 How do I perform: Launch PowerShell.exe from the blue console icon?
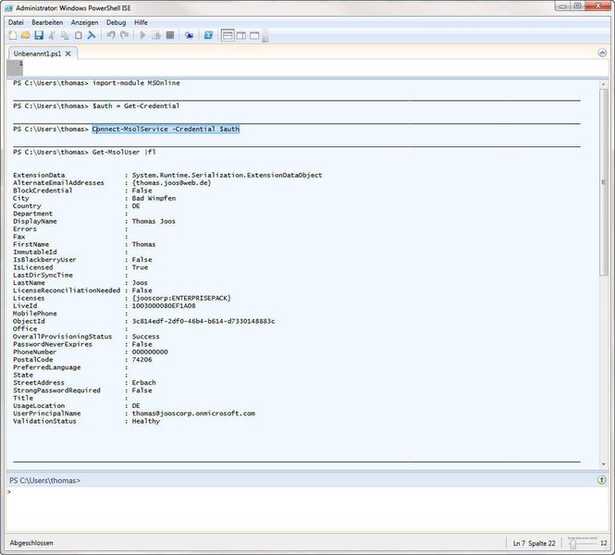pos(208,36)
